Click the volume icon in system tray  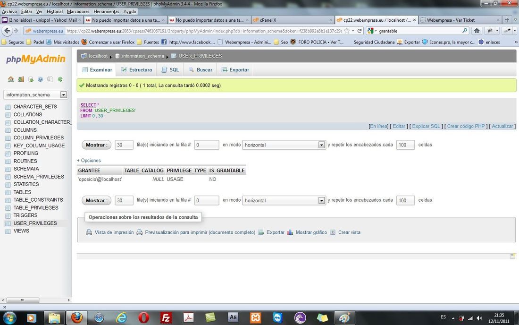(x=479, y=318)
